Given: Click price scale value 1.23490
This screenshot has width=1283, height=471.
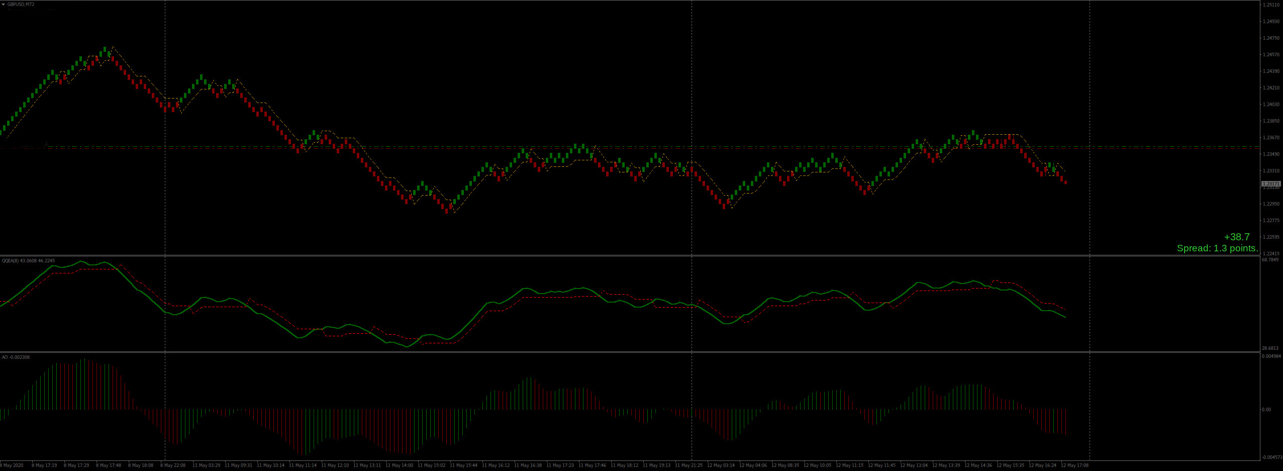Looking at the screenshot, I should (x=1271, y=154).
